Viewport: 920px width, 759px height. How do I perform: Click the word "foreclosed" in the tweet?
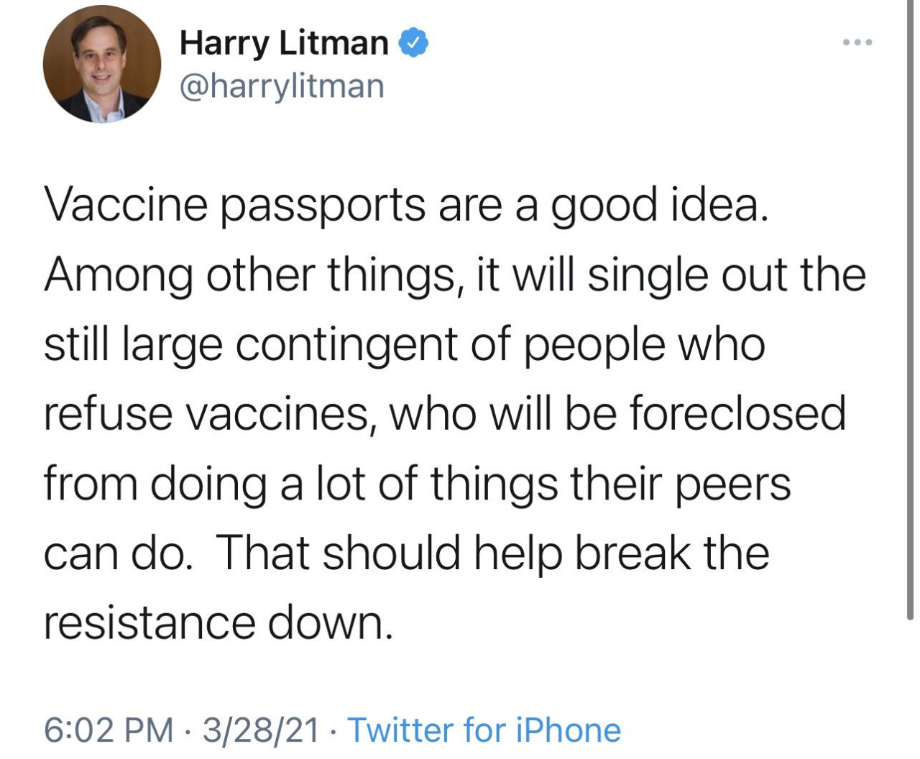(737, 414)
